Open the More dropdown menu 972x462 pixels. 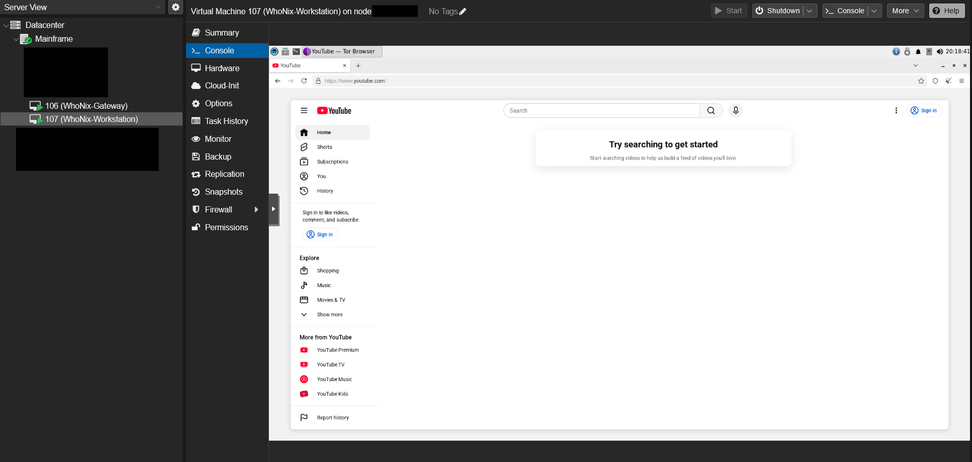(905, 11)
